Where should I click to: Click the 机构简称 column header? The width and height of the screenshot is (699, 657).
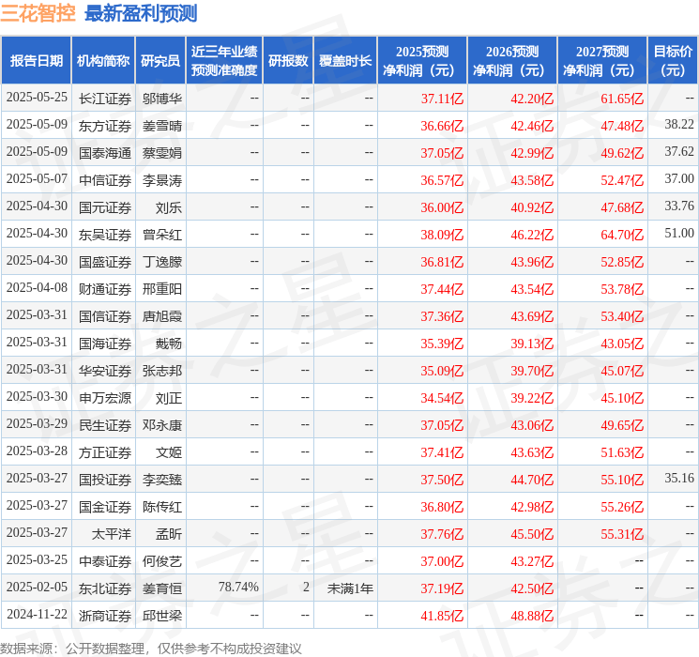[x=103, y=61]
